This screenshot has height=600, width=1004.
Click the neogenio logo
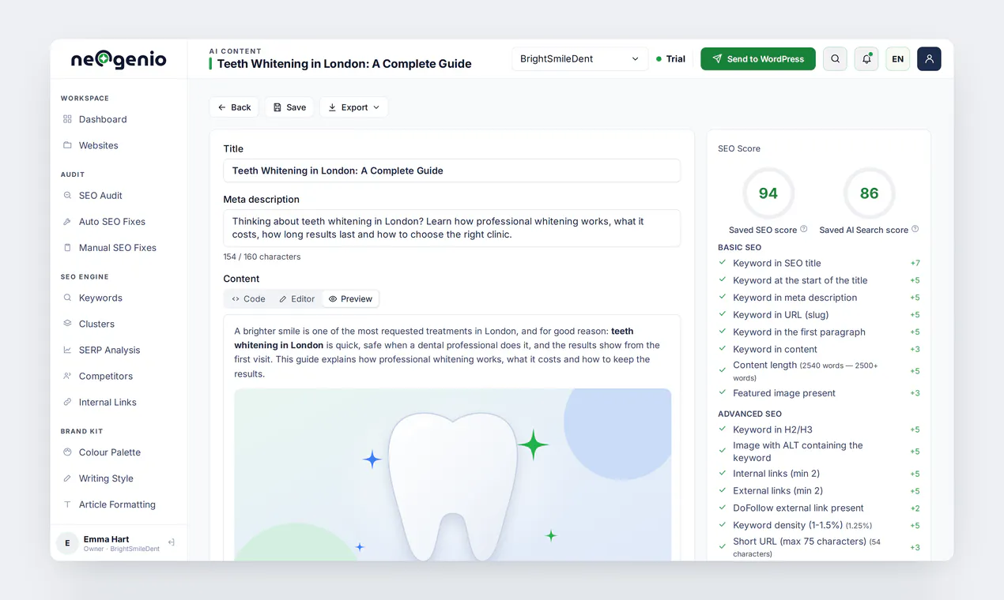[x=119, y=59]
